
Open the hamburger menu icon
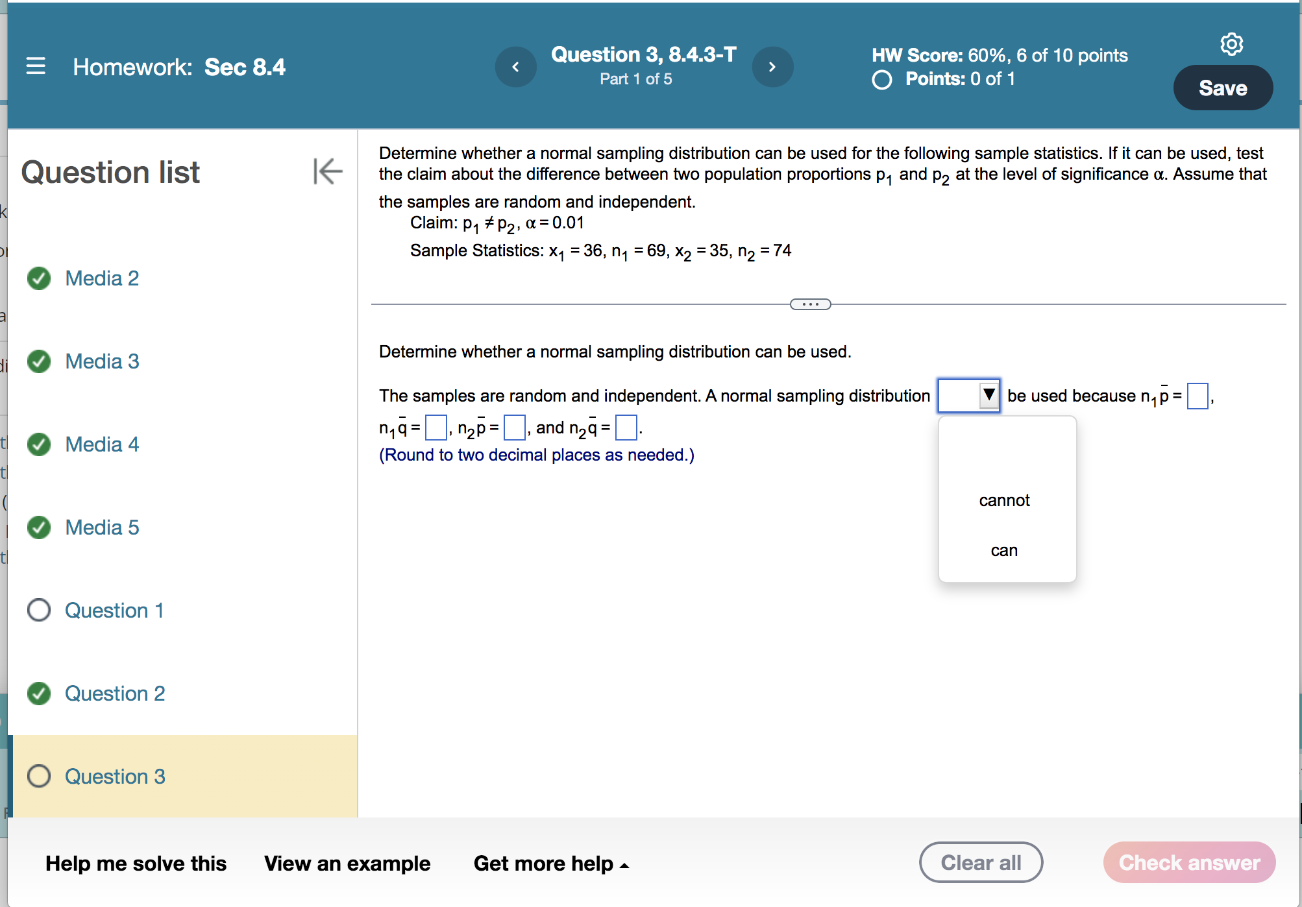36,66
